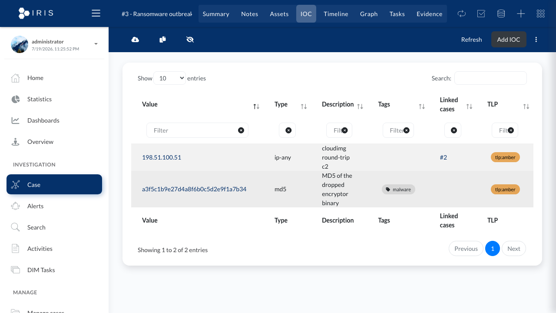The height and width of the screenshot is (313, 556).
Task: Open linked case #2
Action: point(443,157)
